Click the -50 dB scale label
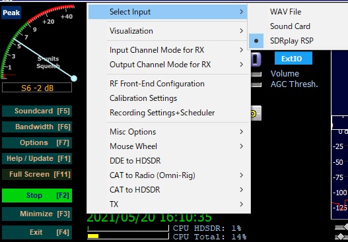The height and width of the screenshot is (242, 348). [338, 162]
